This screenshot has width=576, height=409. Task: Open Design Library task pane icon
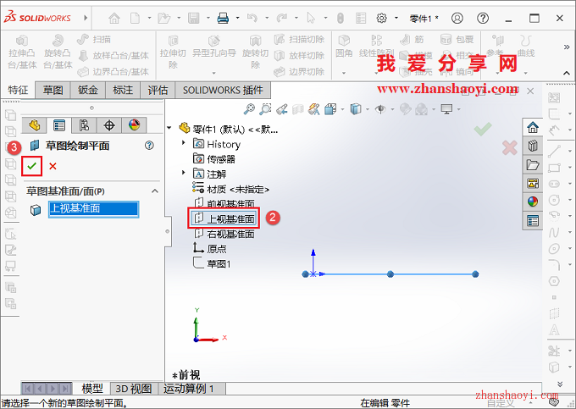[x=532, y=146]
